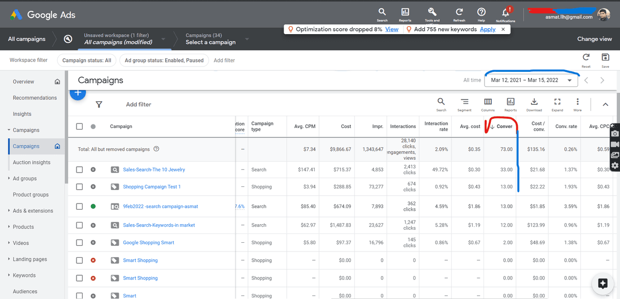Viewport: 620px width, 299px height.
Task: Click the Save workspace icon
Action: coord(606,57)
